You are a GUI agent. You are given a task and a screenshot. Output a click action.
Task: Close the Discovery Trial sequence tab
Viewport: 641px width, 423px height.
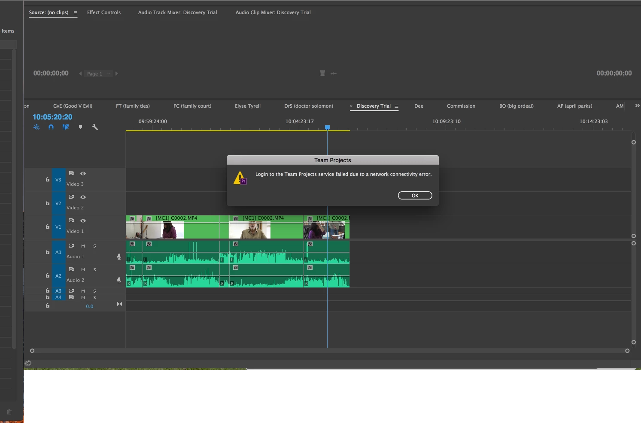pyautogui.click(x=351, y=106)
